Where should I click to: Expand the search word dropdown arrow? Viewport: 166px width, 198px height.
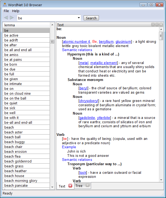pyautogui.click(x=79, y=18)
